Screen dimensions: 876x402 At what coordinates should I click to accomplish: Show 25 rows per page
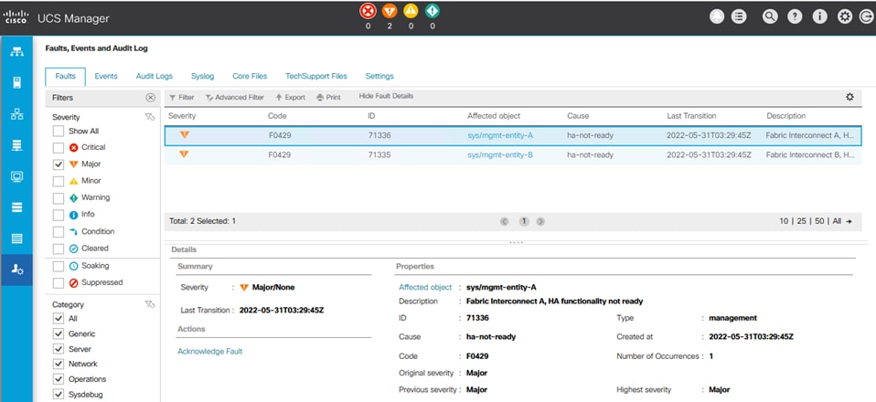(x=801, y=221)
